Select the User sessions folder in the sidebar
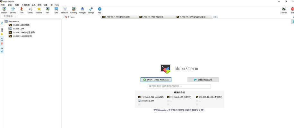 (12, 21)
